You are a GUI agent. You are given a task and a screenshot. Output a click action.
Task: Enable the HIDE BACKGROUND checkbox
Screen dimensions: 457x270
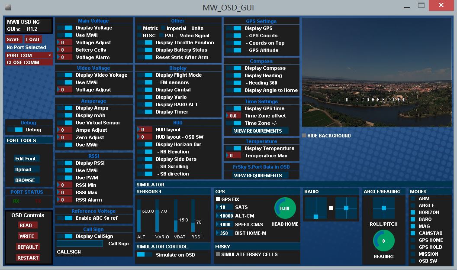coord(304,136)
